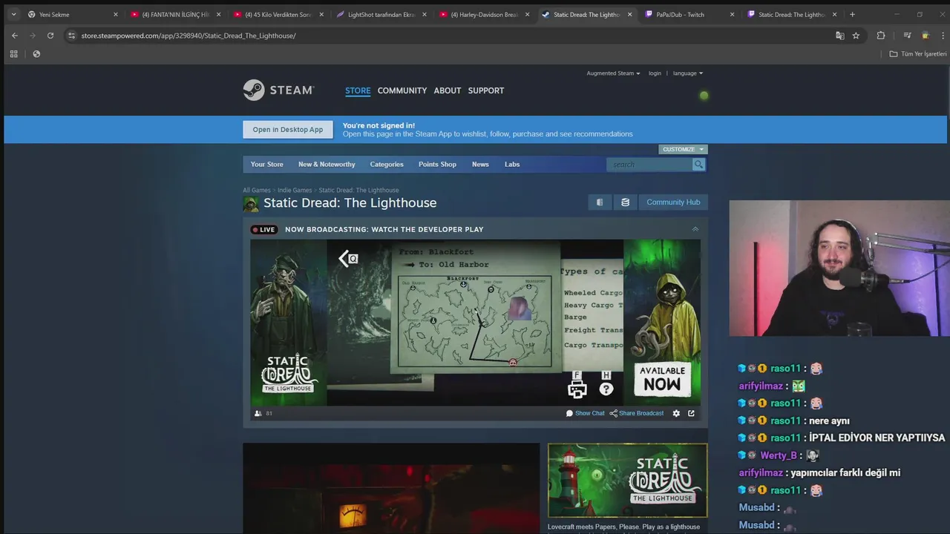Open a new tab with plus button
Image resolution: width=950 pixels, height=534 pixels.
pos(852,14)
